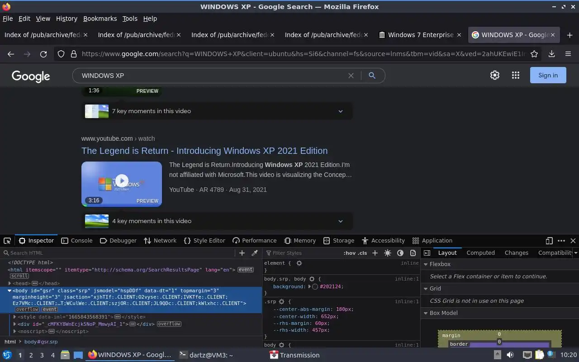
Task: Open the Memory panel
Action: (x=300, y=241)
